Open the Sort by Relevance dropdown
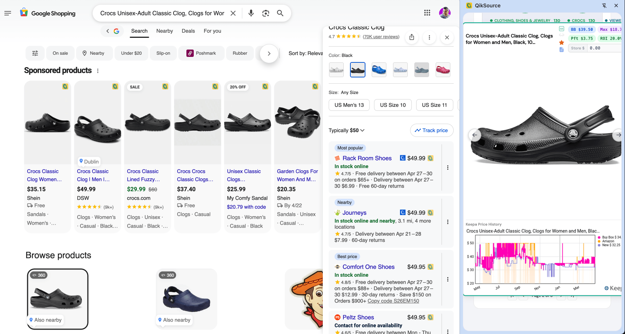Screen dimensions: 625x334 click(307, 53)
